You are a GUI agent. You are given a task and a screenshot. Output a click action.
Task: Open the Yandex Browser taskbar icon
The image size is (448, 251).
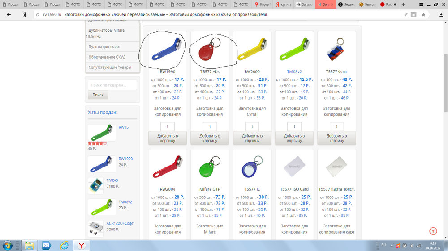coord(81,245)
